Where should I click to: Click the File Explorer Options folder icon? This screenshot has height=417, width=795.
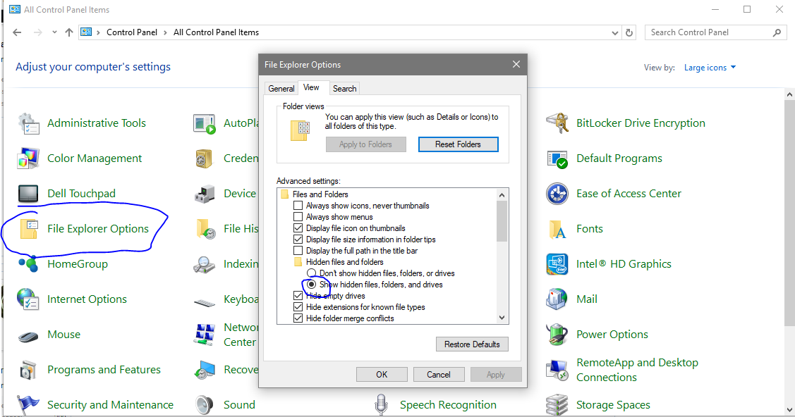coord(28,229)
